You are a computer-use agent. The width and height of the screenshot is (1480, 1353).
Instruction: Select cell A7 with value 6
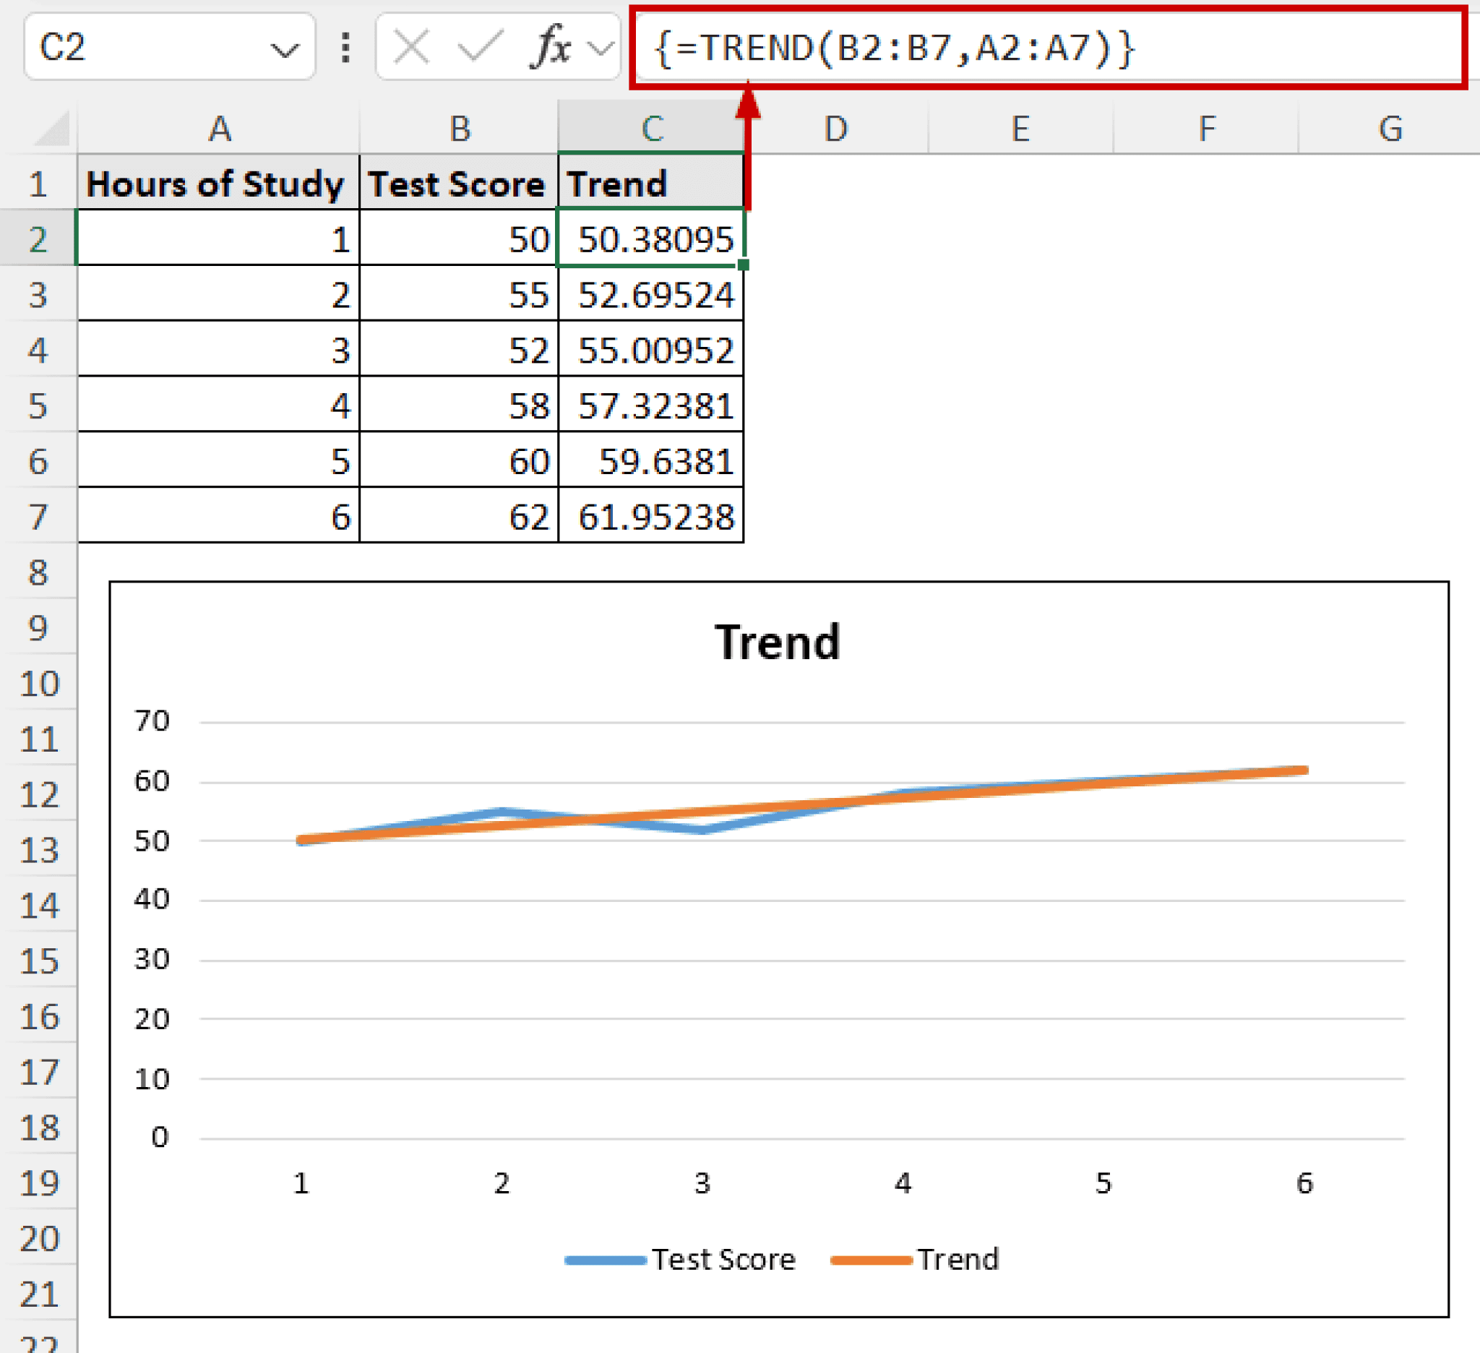click(x=219, y=516)
